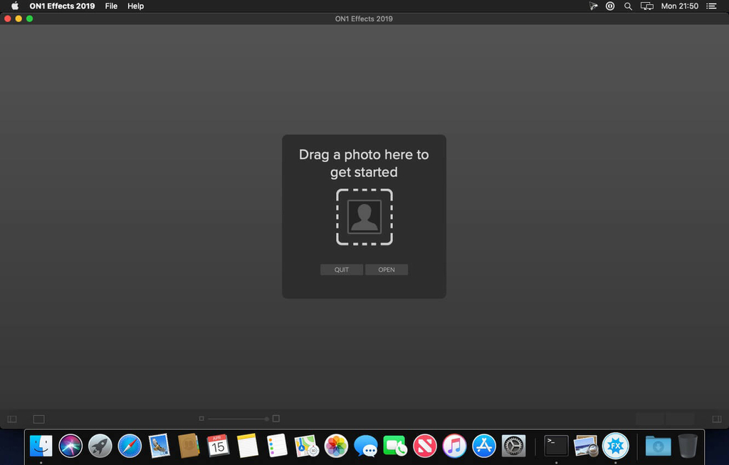729x465 pixels.
Task: Open Notes from the Dock
Action: point(247,446)
